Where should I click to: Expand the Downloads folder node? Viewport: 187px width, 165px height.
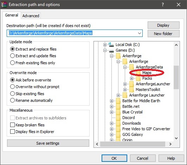point(111,123)
